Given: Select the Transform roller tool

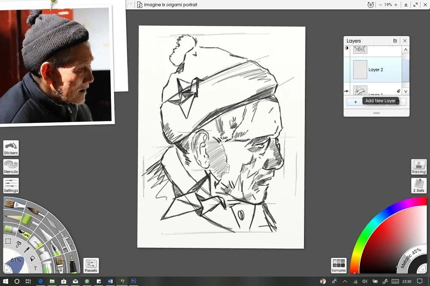Looking at the screenshot, I should pyautogui.click(x=18, y=243).
